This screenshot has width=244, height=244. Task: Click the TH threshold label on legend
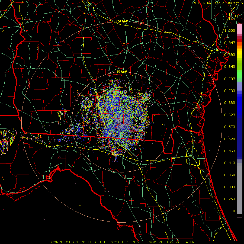(233, 211)
